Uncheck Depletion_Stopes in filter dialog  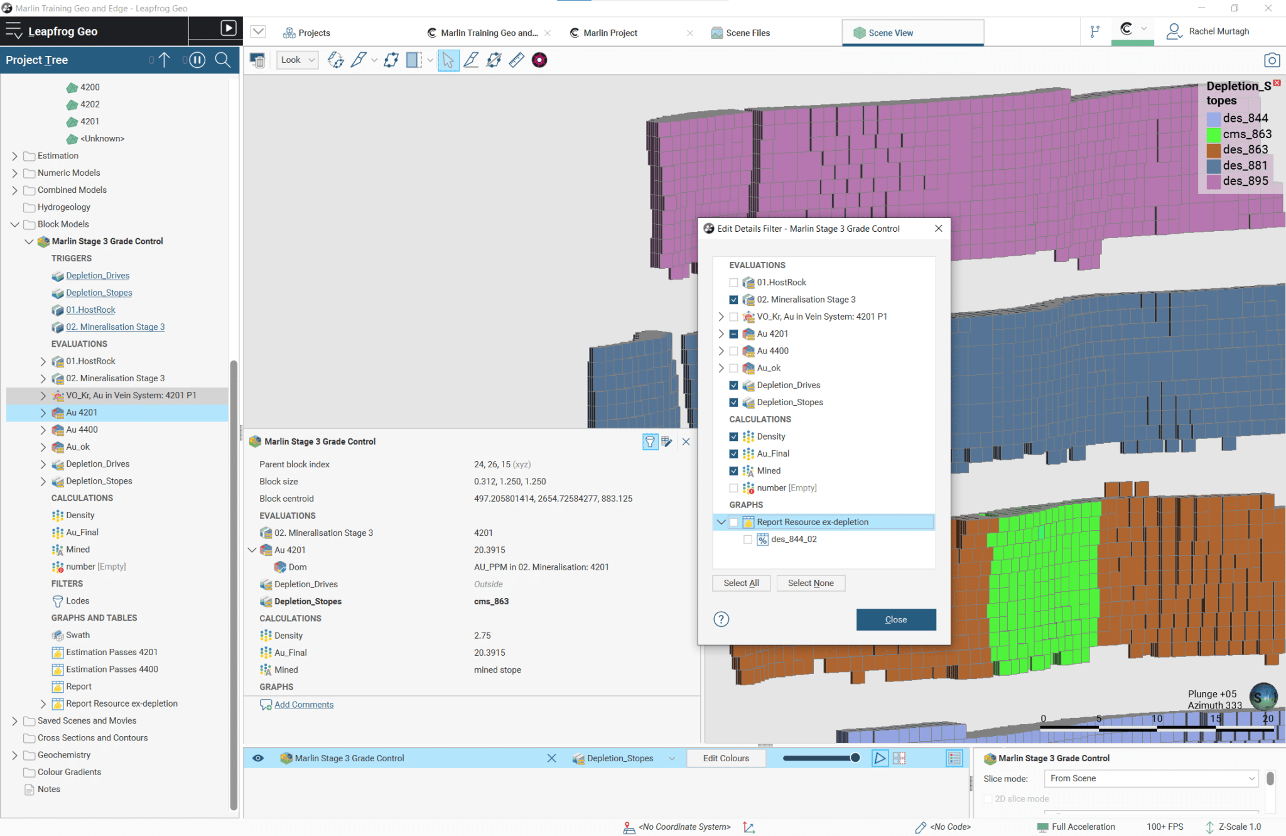pos(733,403)
